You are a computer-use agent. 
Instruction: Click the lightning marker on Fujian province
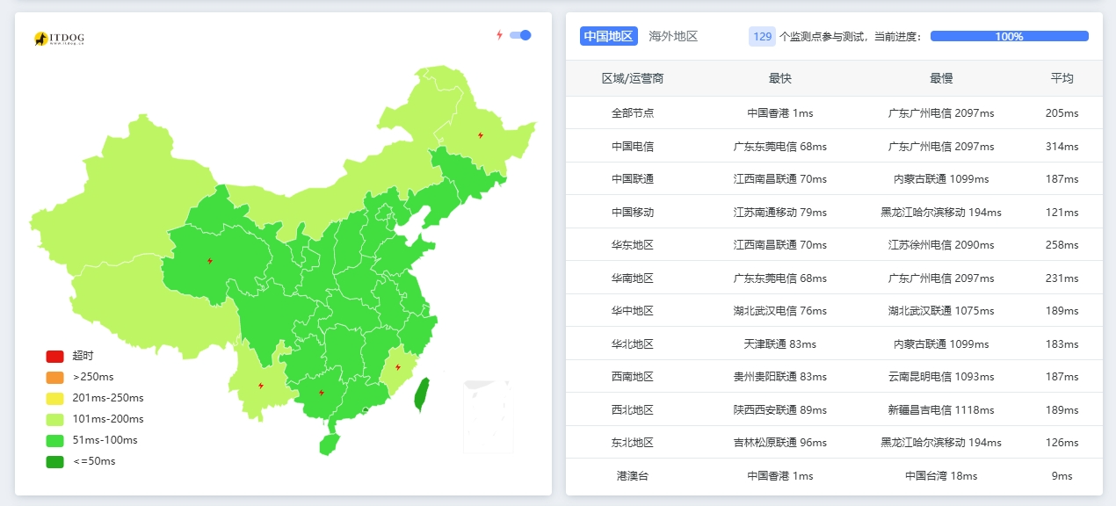click(x=398, y=367)
